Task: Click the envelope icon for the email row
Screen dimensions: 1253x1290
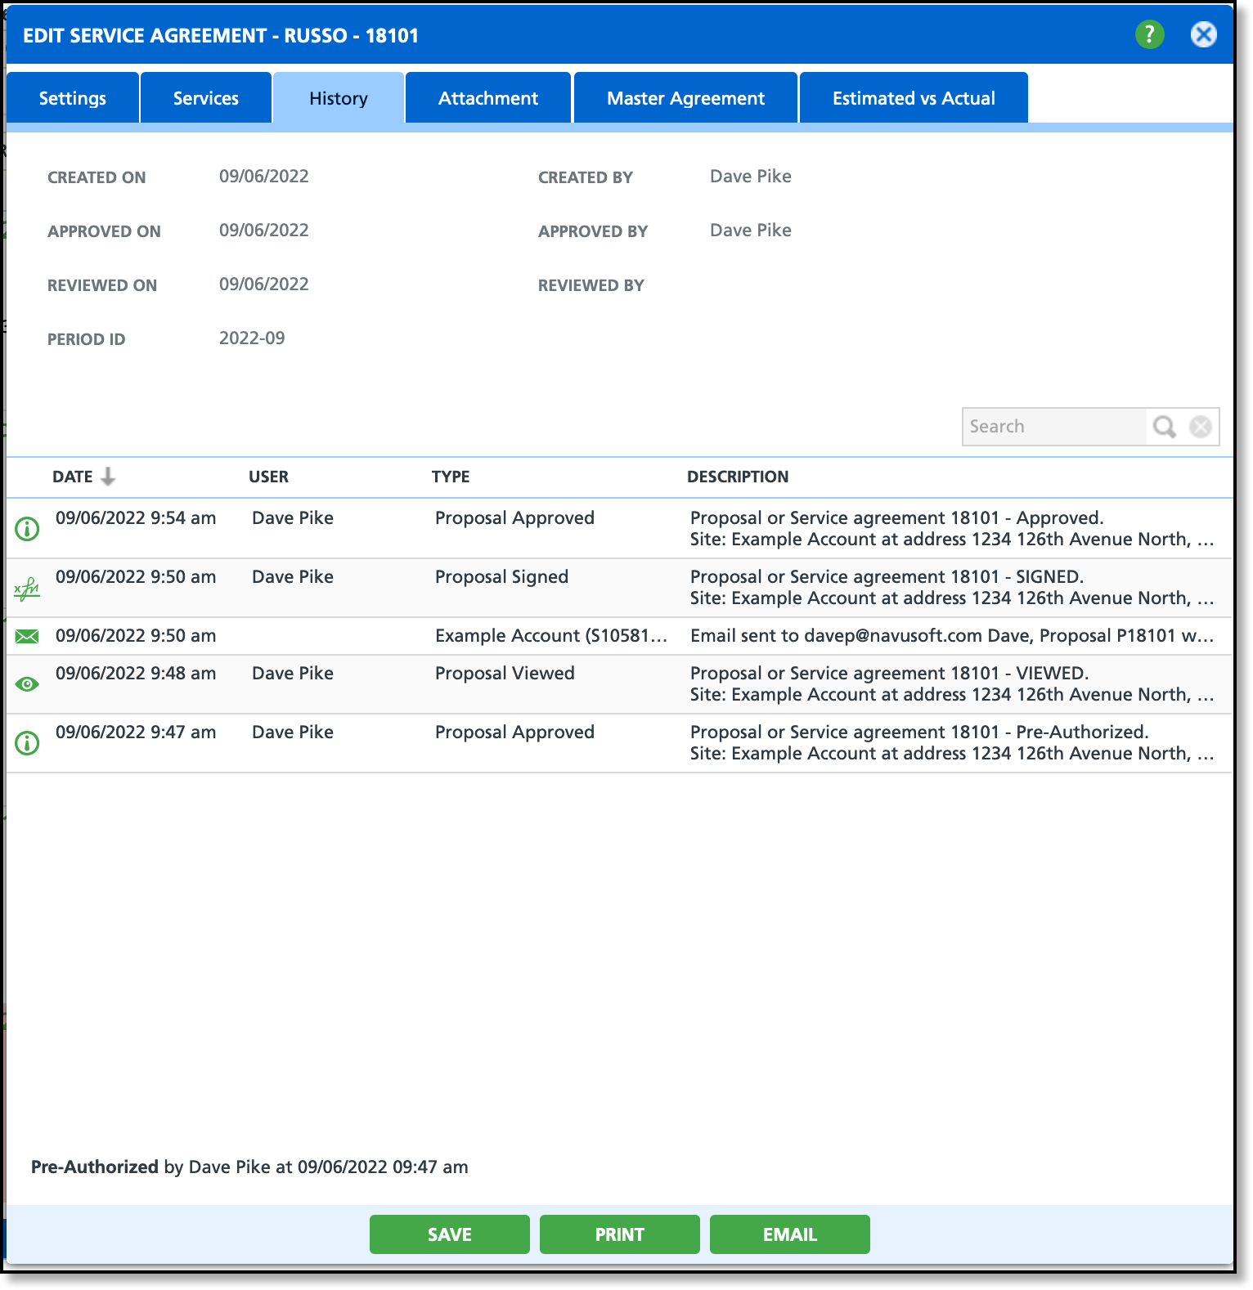Action: tap(27, 636)
